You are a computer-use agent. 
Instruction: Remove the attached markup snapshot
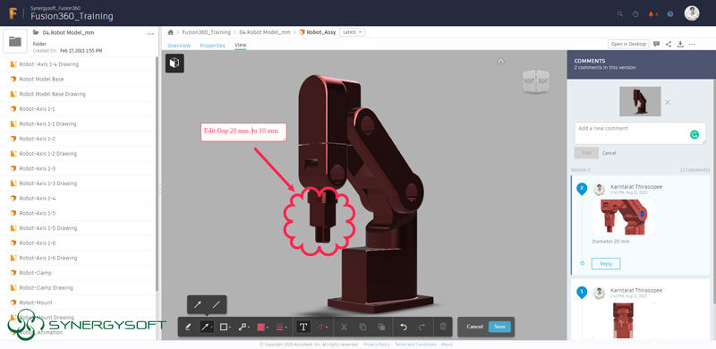pyautogui.click(x=667, y=102)
